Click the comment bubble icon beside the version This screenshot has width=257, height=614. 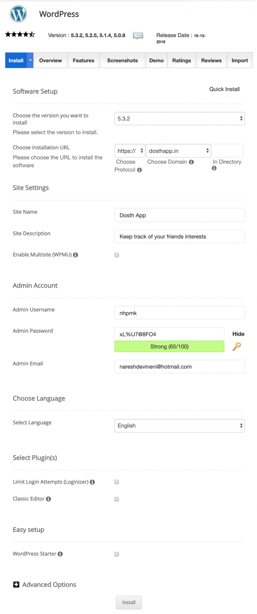pos(138,36)
